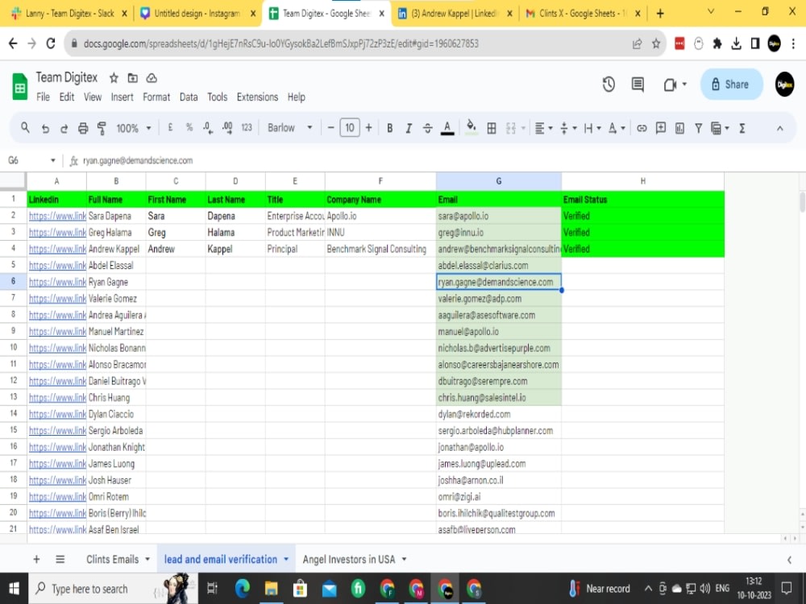Expand text rotation options

click(x=617, y=128)
